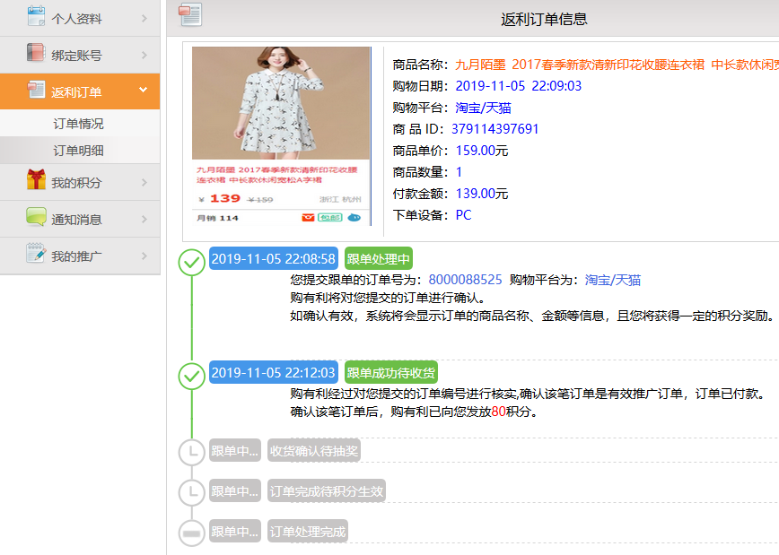Click the green checkmark at 22:08:58 step
Screen dimensions: 779x555
click(x=191, y=263)
